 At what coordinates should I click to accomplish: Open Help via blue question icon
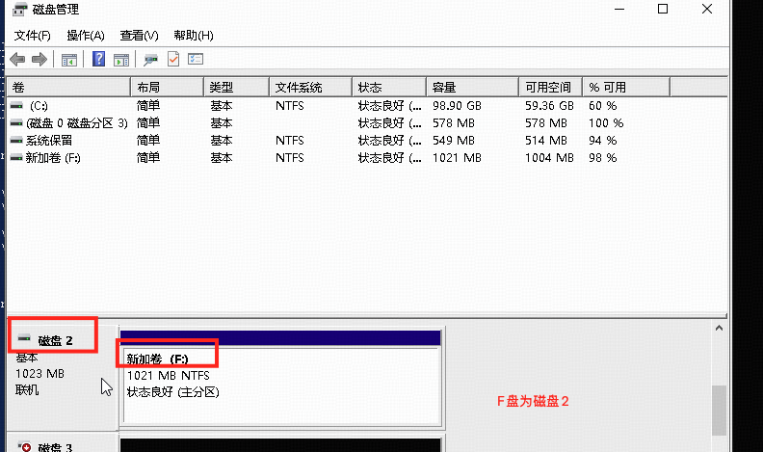tap(99, 60)
